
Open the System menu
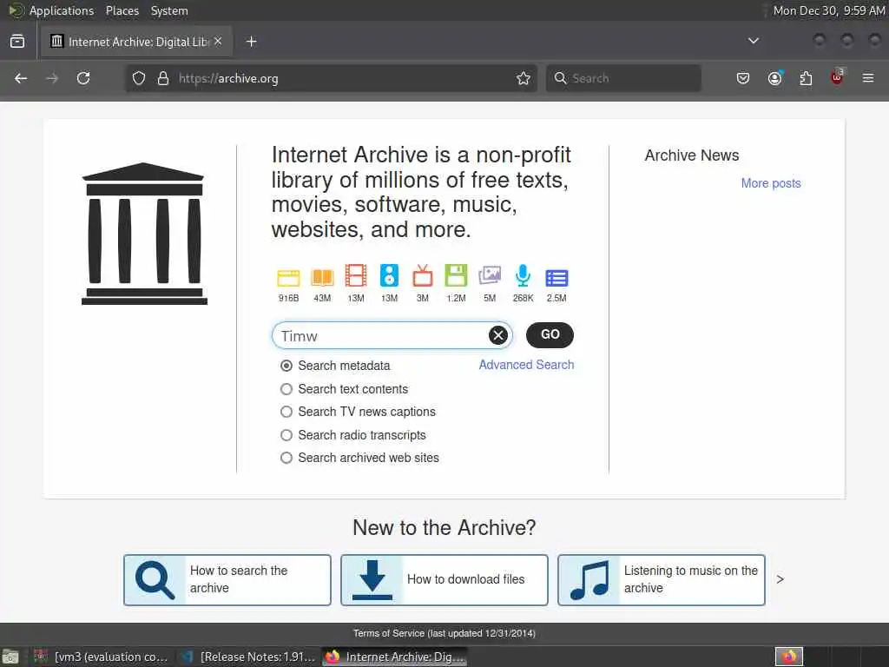(169, 10)
